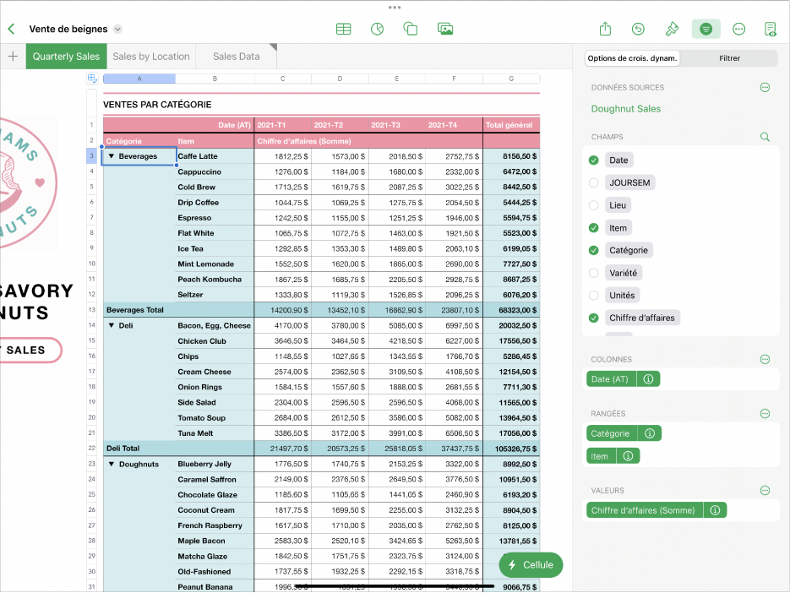This screenshot has height=593, width=790.
Task: Open the Format paintbrush icon
Action: 672,30
